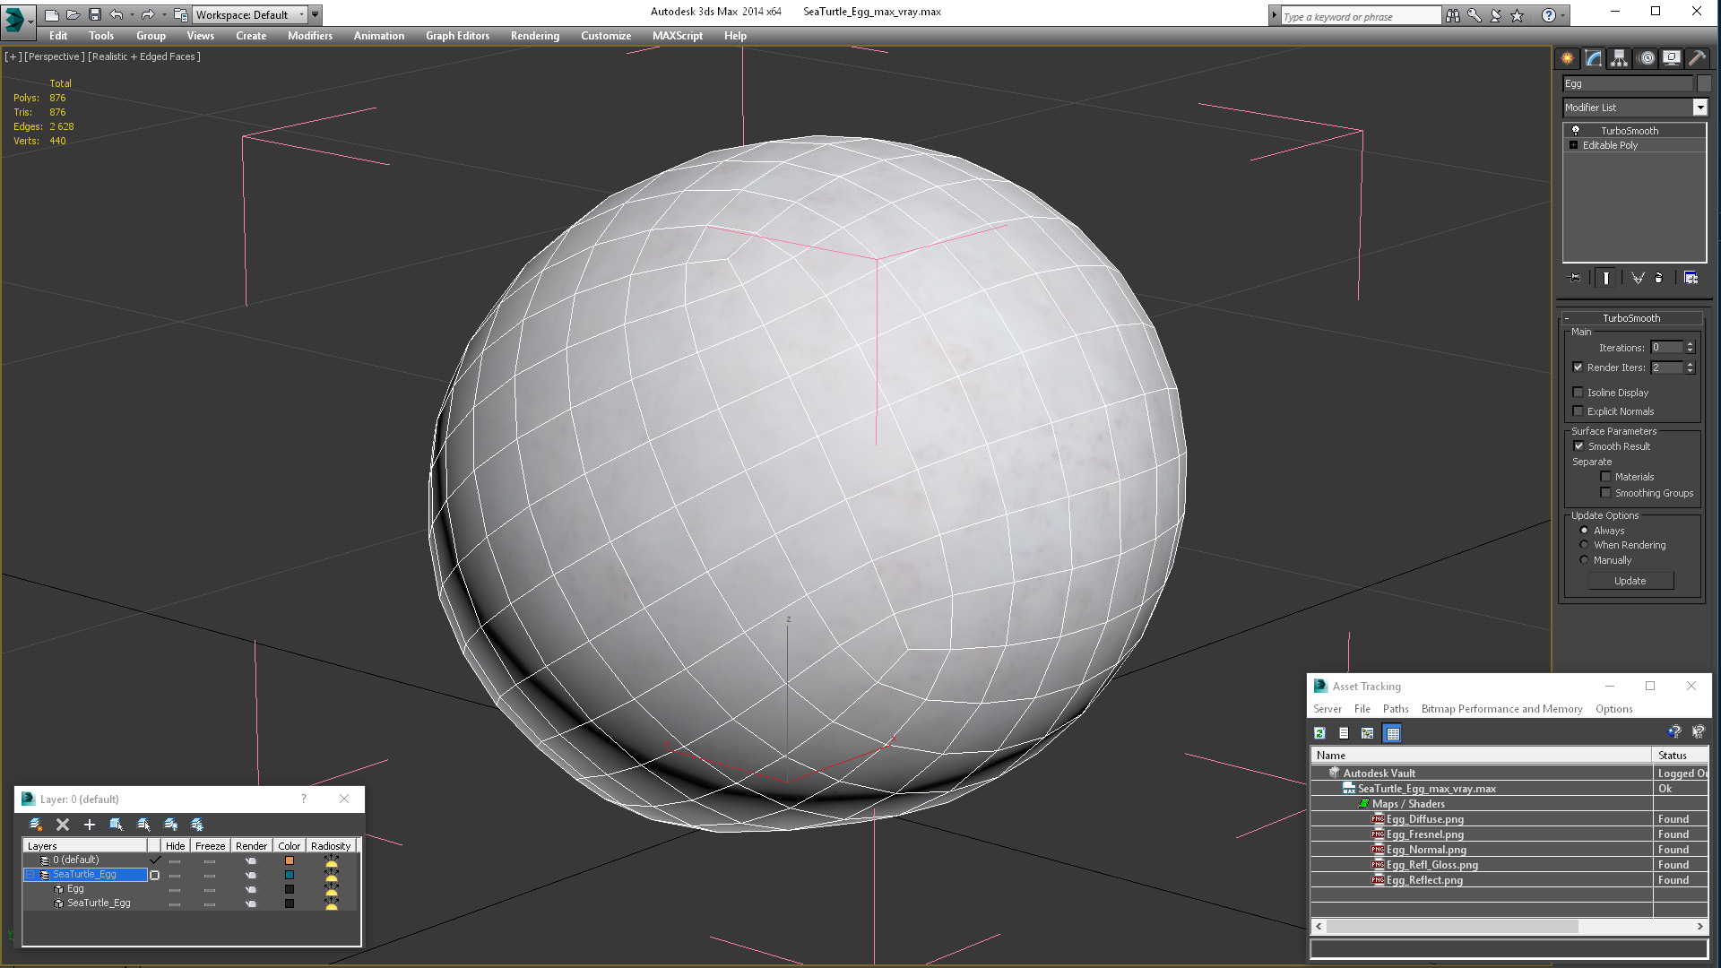Toggle Smooth Result checkbox in Surface Parameters

point(1578,445)
